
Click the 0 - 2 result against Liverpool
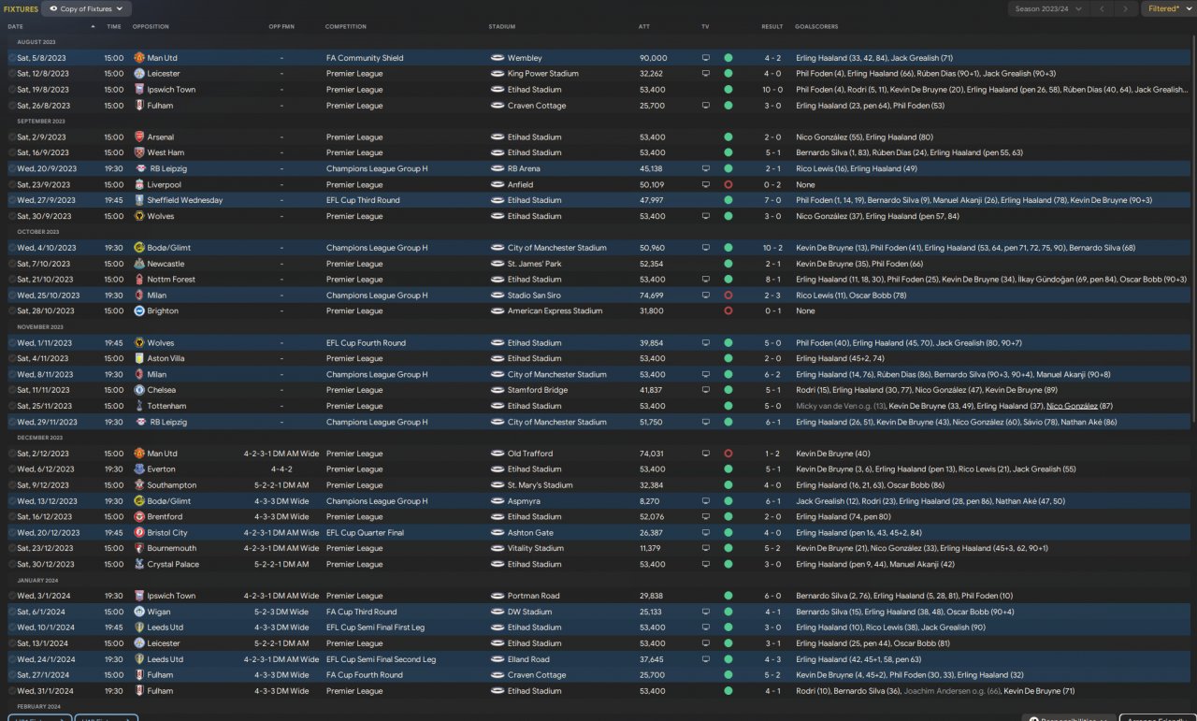pyautogui.click(x=772, y=185)
